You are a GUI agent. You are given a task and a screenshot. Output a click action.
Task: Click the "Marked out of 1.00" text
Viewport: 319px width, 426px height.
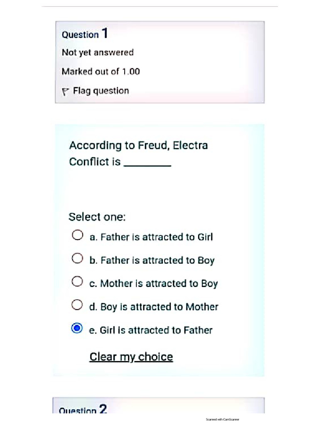101,72
